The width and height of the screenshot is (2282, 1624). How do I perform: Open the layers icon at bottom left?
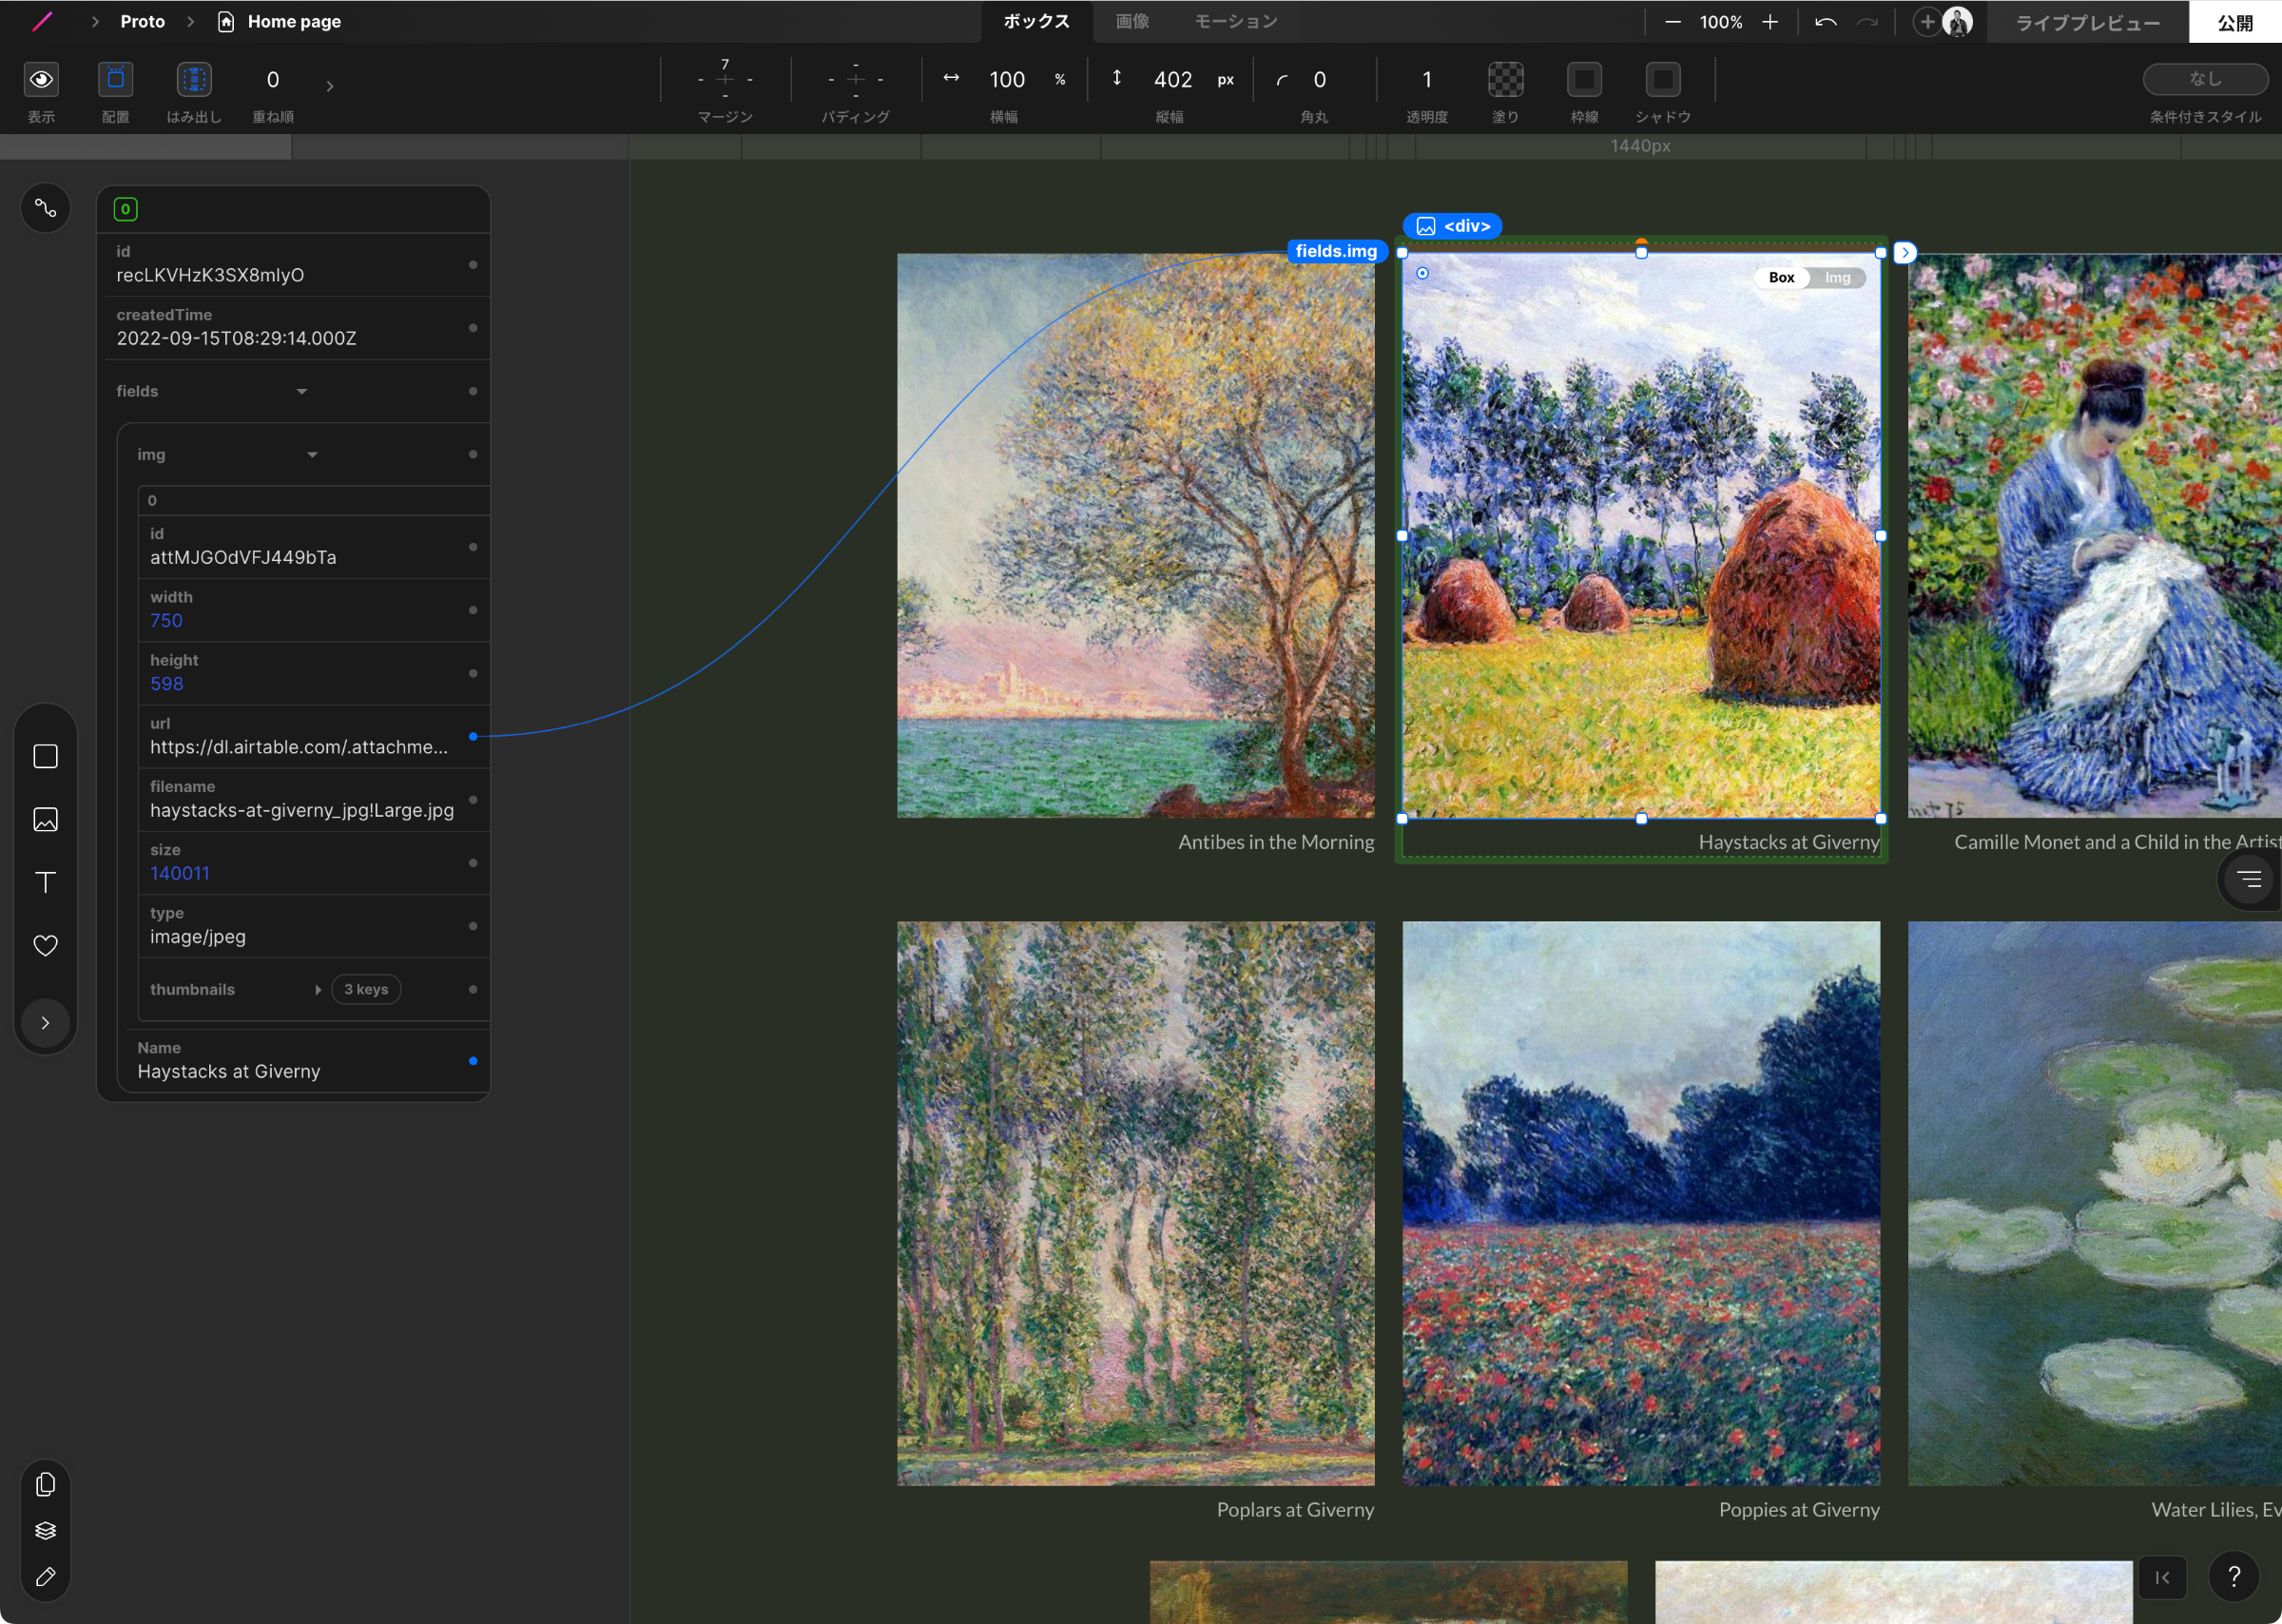pos(45,1531)
